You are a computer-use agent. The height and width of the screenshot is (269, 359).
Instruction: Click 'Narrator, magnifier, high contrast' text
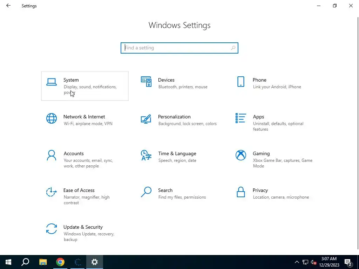point(87,200)
